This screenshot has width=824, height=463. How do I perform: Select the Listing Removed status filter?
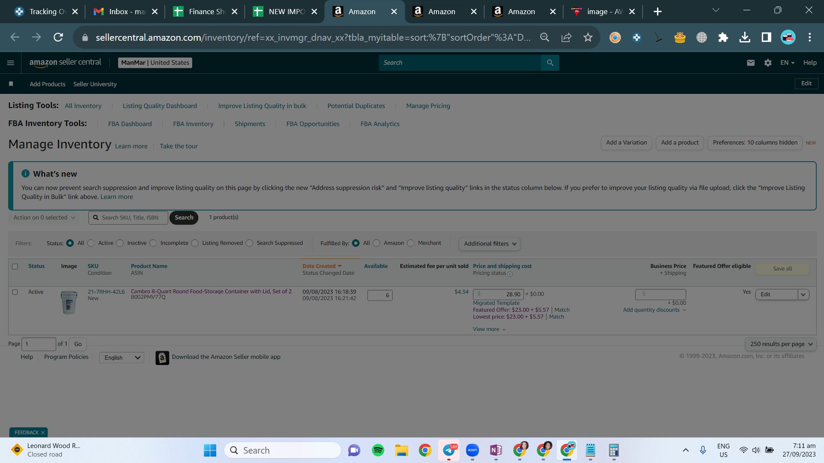pos(195,243)
